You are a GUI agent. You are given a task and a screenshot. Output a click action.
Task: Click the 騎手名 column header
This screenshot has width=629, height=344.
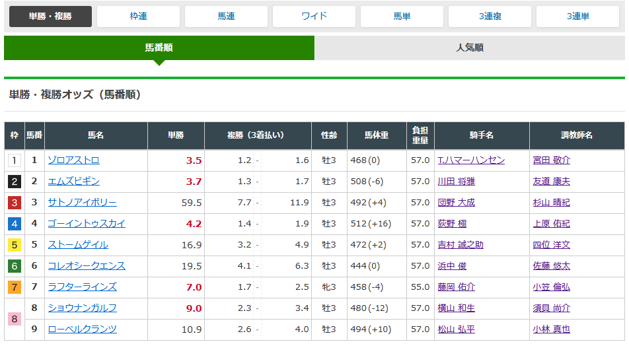tap(482, 135)
